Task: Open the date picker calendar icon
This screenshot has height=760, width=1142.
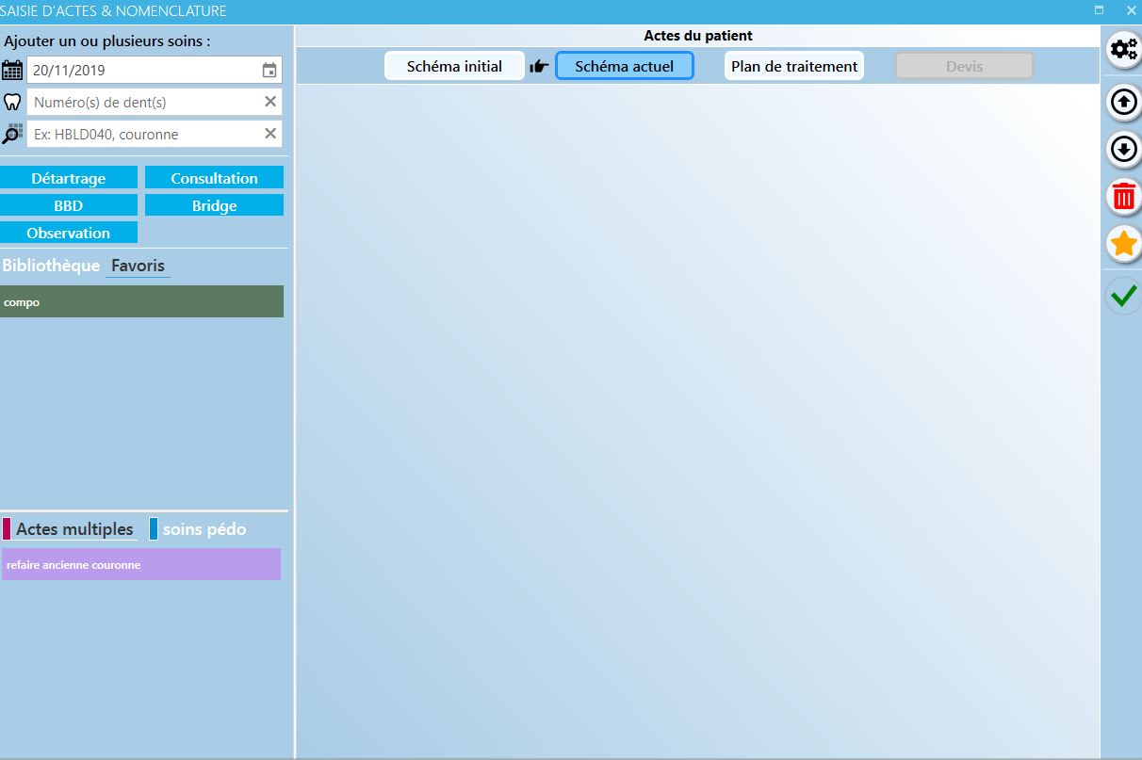Action: click(x=269, y=71)
